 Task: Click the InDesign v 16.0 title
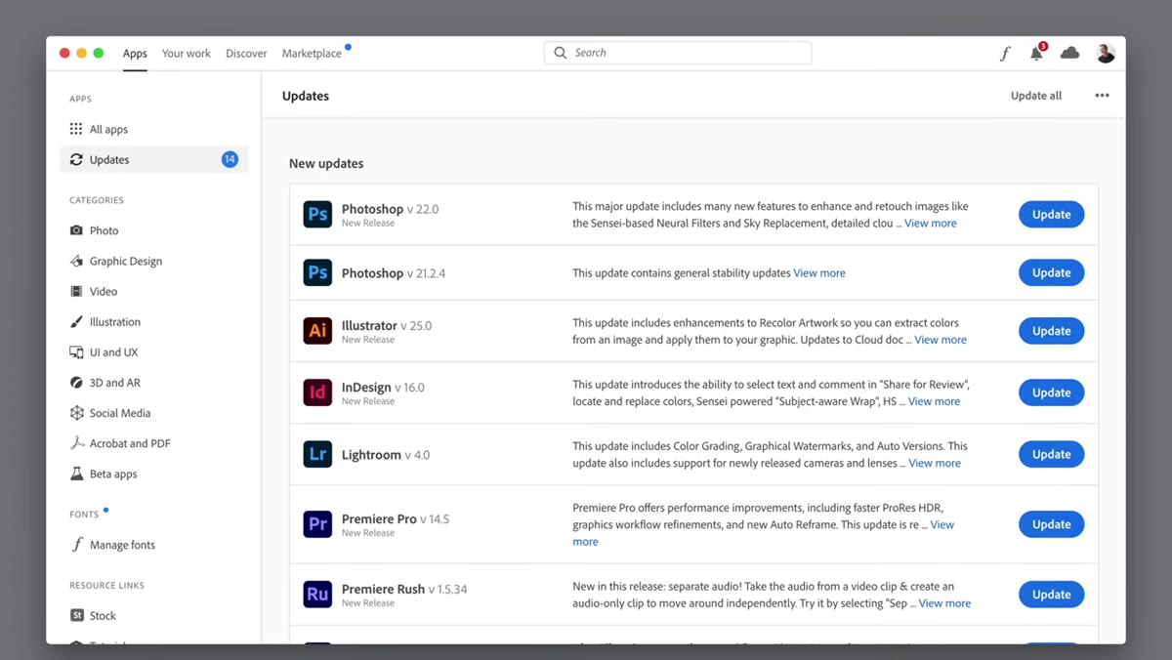(383, 387)
